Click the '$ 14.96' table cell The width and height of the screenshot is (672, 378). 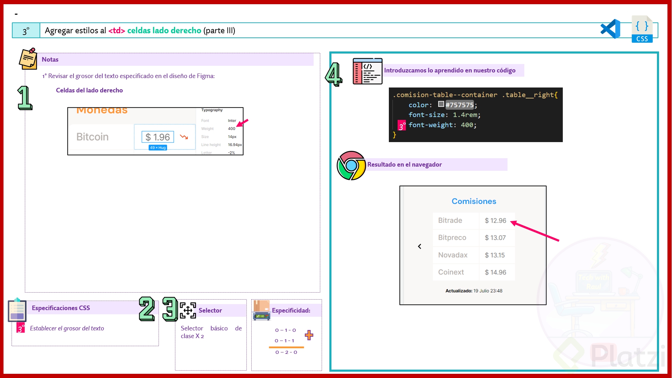click(x=497, y=272)
